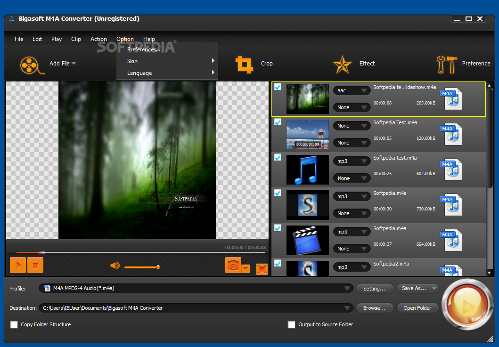
Task: Open the Add File dropdown arrow
Action: click(x=74, y=63)
